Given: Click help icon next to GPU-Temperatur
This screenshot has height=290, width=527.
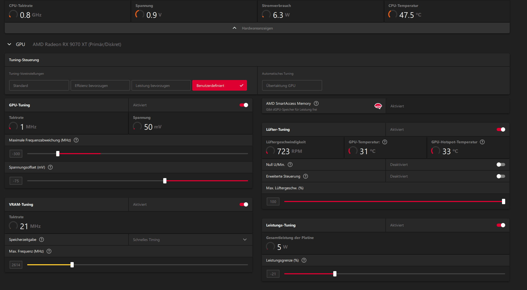Looking at the screenshot, I should point(385,142).
